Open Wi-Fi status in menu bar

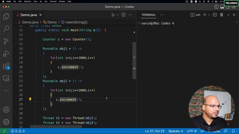pyautogui.click(x=208, y=1)
